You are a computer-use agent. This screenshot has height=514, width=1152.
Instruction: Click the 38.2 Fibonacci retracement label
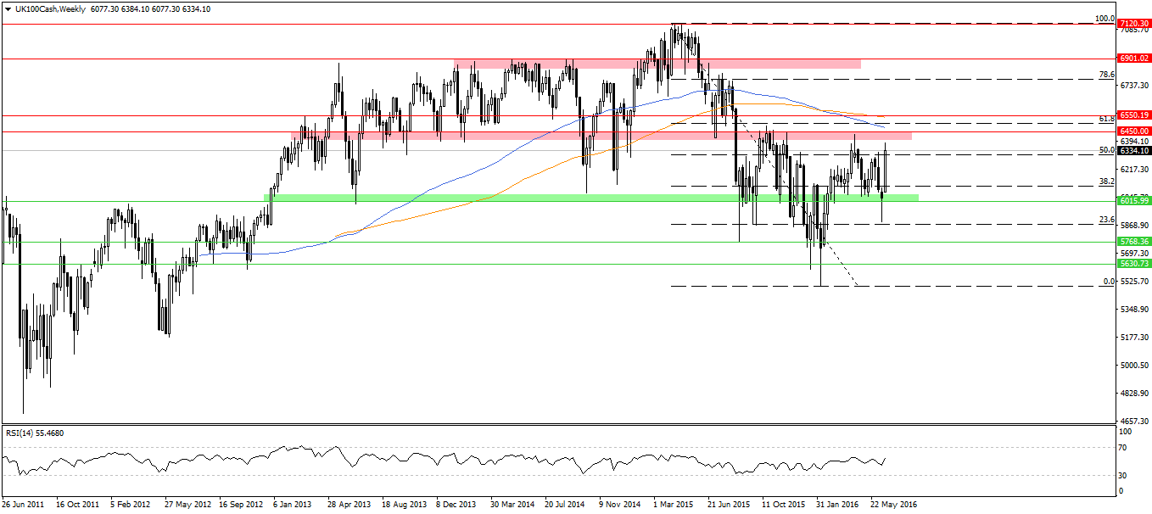point(1102,182)
